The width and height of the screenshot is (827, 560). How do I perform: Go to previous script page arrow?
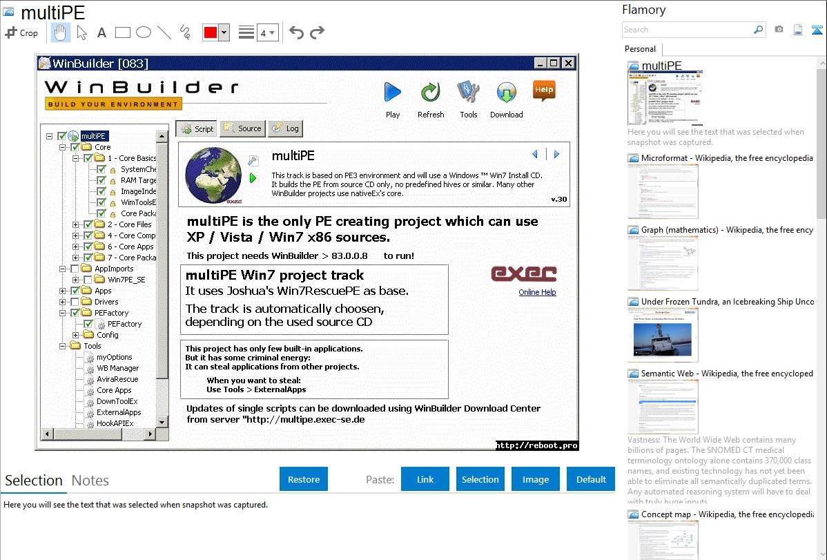click(535, 154)
